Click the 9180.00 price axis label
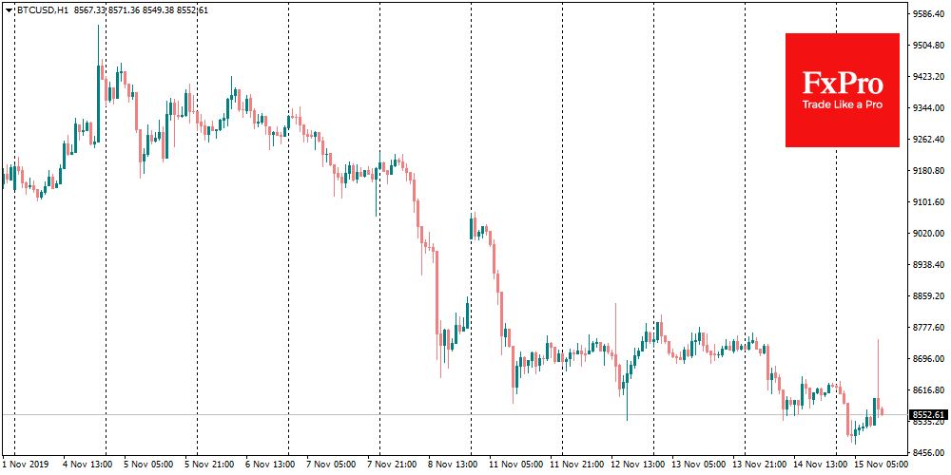The image size is (951, 475). point(929,171)
